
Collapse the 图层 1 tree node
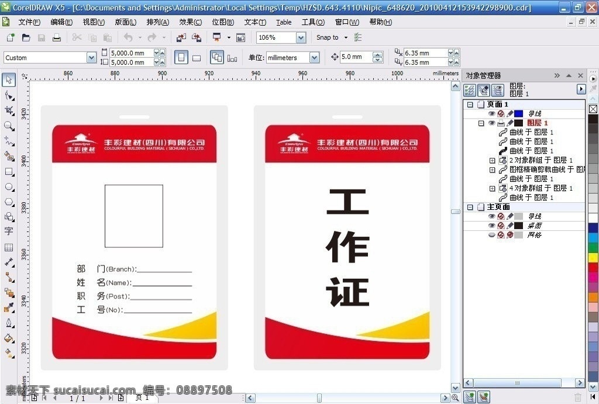pyautogui.click(x=481, y=123)
